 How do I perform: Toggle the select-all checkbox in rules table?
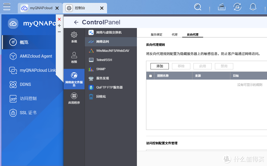150,75
